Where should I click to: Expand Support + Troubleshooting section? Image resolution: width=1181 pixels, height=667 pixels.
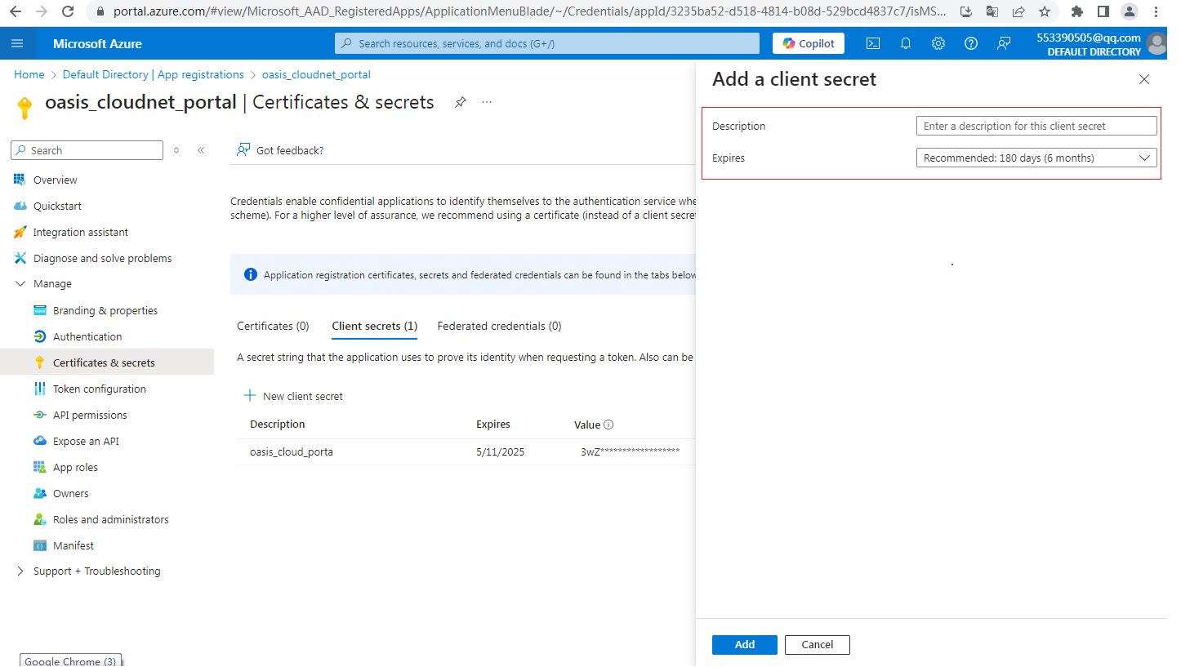[x=20, y=571]
